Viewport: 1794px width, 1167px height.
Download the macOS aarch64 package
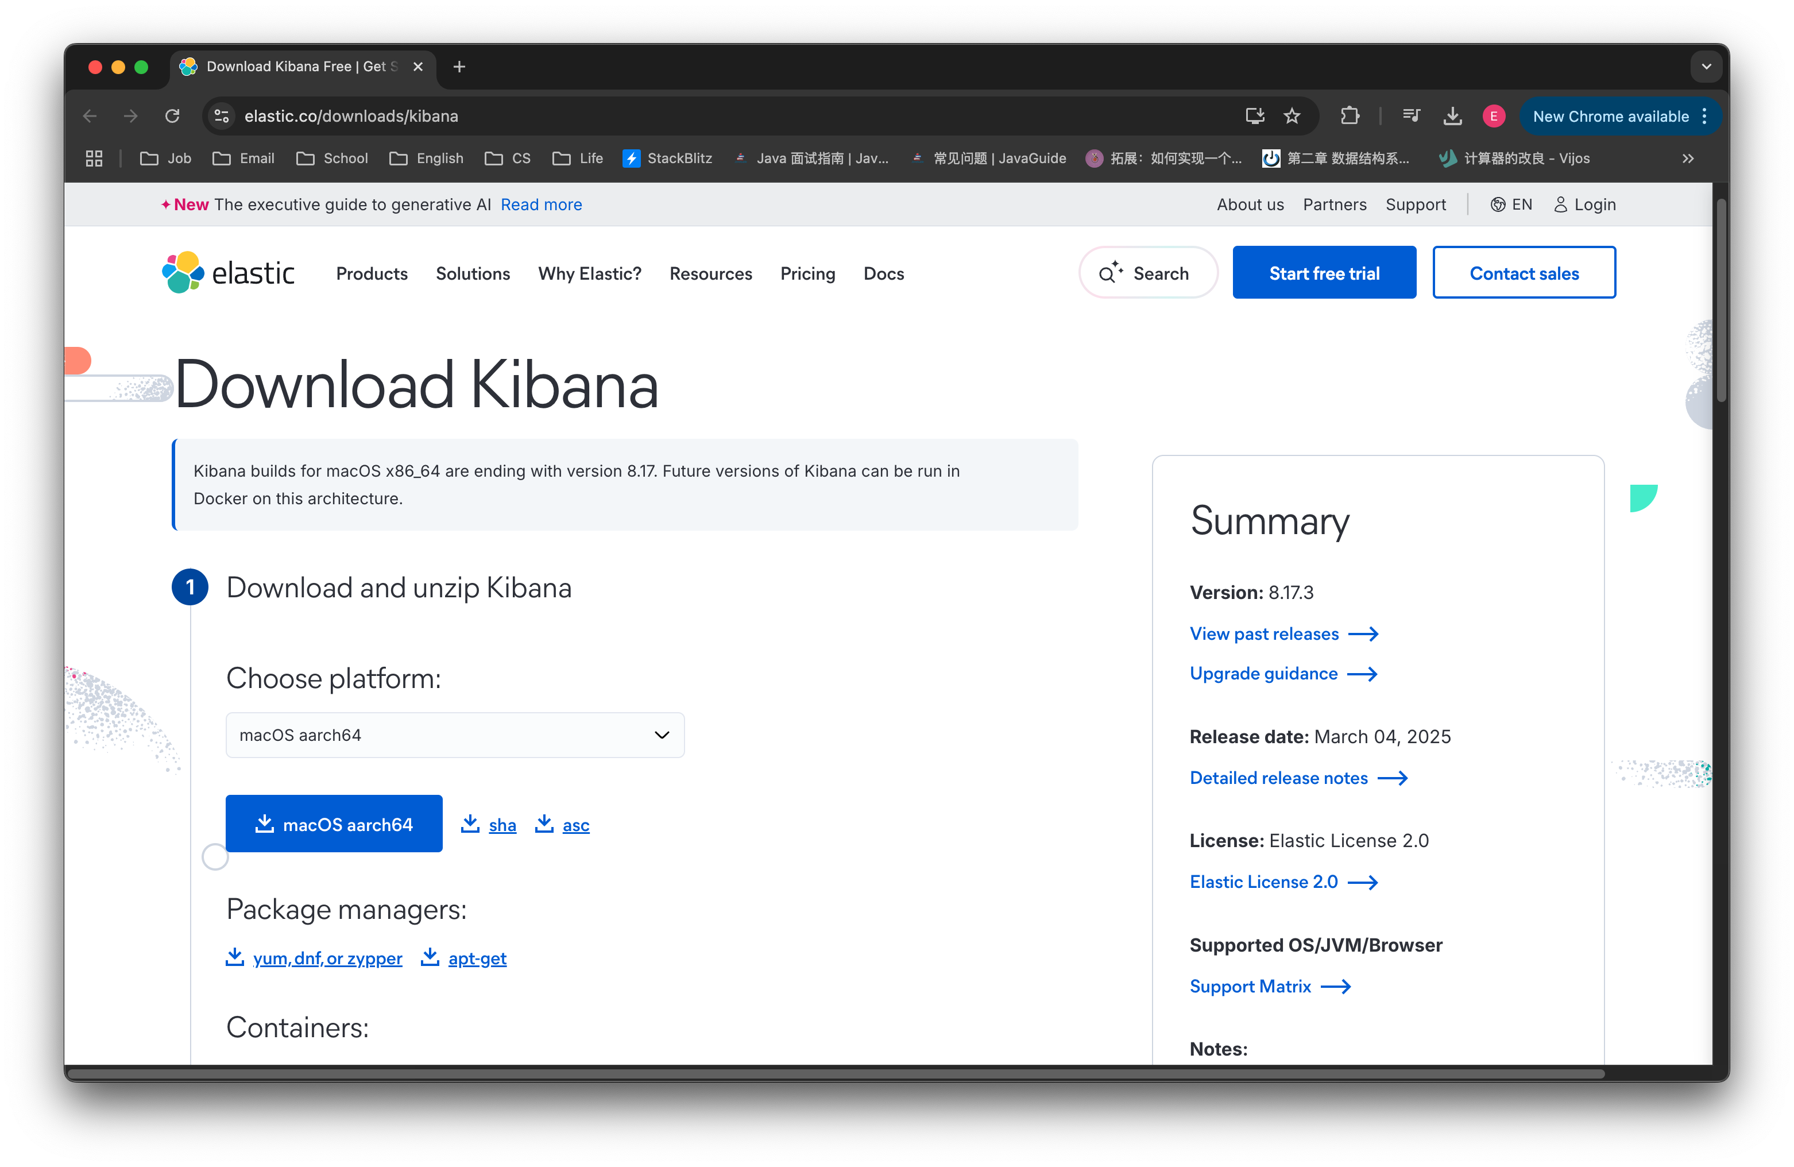334,824
